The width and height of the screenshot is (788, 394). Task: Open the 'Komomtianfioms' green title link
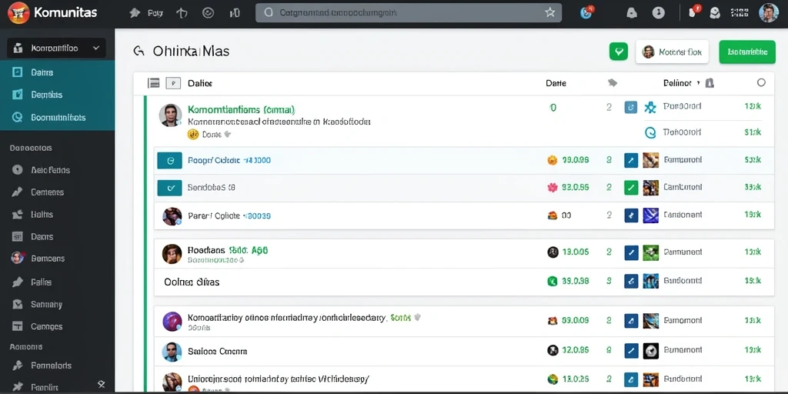[241, 109]
